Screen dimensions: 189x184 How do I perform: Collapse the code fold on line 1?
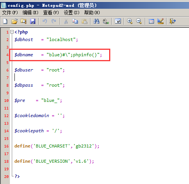click(x=12, y=32)
